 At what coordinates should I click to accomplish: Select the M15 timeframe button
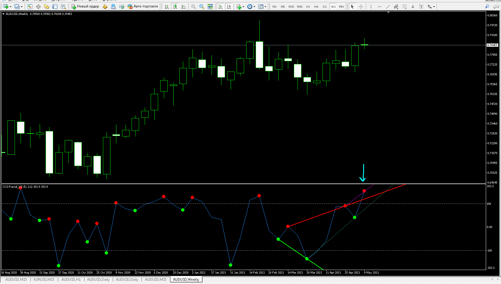(291, 7)
